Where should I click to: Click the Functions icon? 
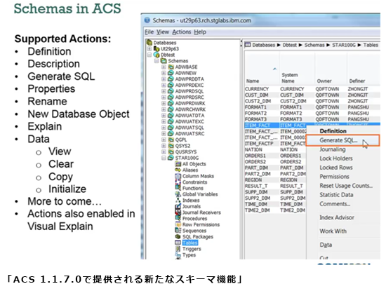point(178,188)
